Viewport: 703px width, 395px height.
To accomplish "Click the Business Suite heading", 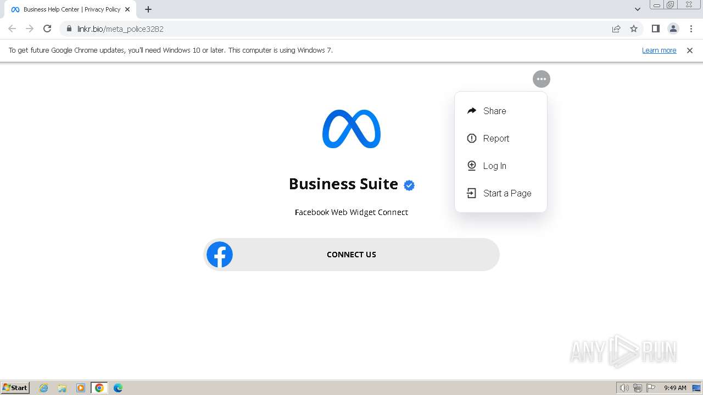I will [x=343, y=184].
